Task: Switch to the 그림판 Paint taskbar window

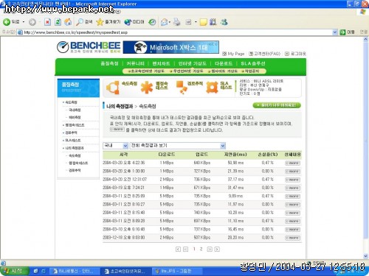Action: click(x=176, y=271)
